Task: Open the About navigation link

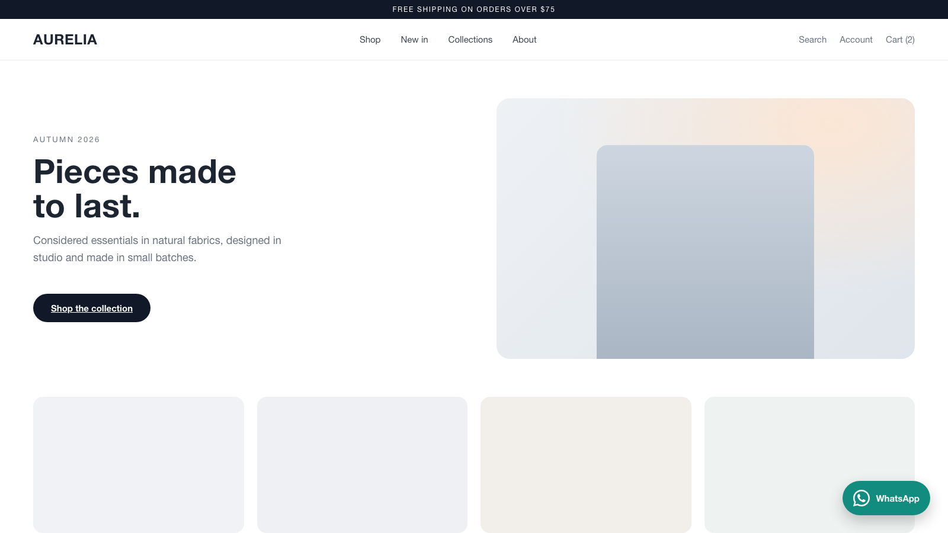Action: [524, 40]
